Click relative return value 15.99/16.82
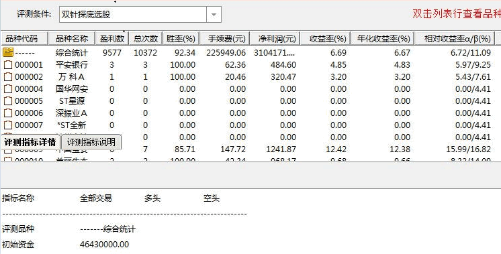 [x=468, y=149]
